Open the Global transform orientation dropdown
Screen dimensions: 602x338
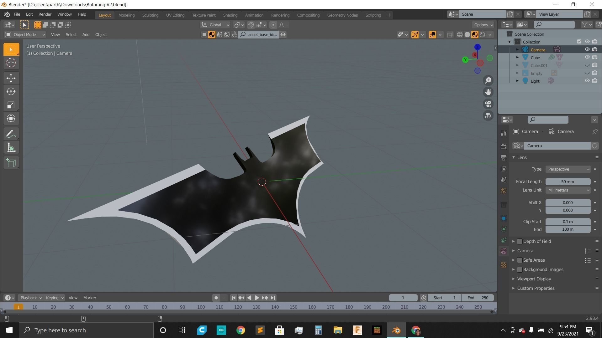215,25
